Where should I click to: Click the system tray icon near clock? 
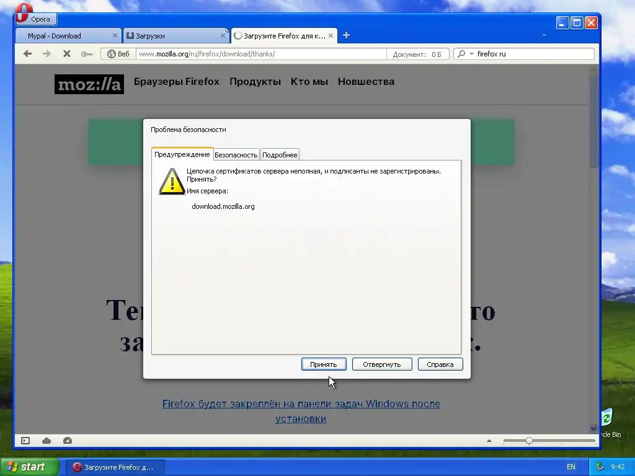pyautogui.click(x=600, y=467)
